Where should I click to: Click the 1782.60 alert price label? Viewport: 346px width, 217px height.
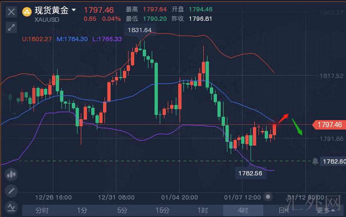(334, 161)
